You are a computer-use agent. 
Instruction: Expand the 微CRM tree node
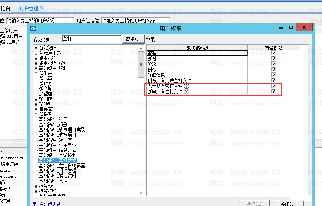[36, 104]
